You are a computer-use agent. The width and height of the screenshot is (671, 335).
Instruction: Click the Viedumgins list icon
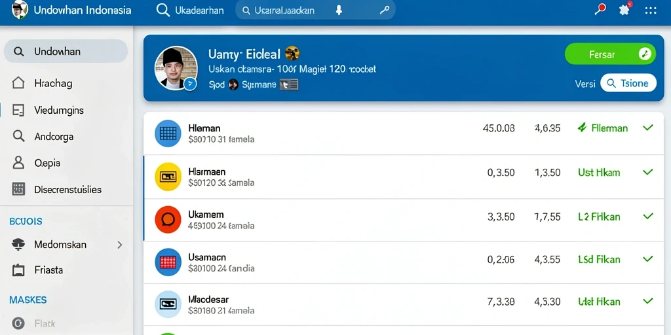point(18,110)
